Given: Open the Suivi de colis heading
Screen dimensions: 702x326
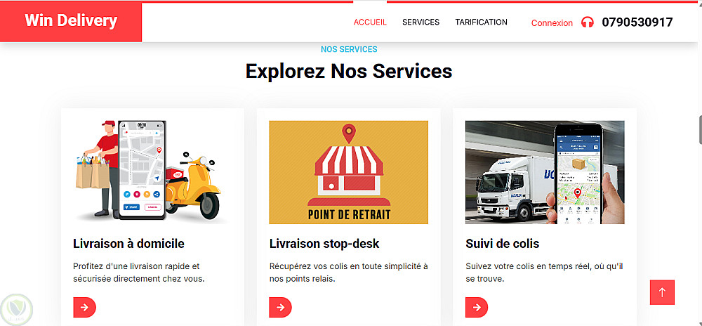Looking at the screenshot, I should pyautogui.click(x=503, y=244).
